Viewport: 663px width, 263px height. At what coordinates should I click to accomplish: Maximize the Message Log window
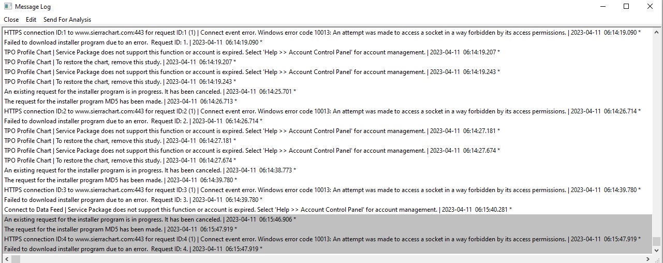coord(626,7)
